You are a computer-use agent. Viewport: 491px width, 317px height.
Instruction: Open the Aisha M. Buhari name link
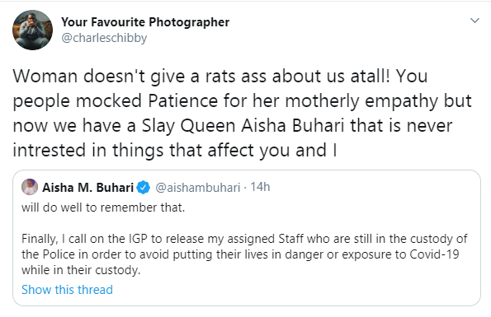pyautogui.click(x=88, y=188)
